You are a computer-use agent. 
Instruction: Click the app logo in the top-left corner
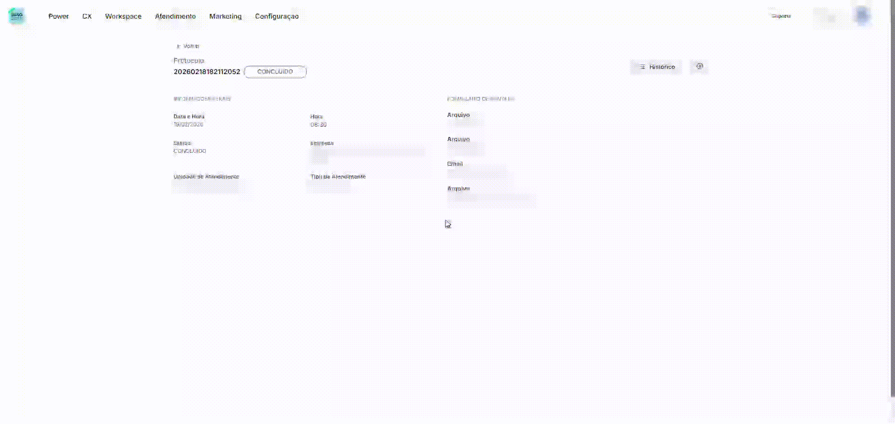coord(17,16)
